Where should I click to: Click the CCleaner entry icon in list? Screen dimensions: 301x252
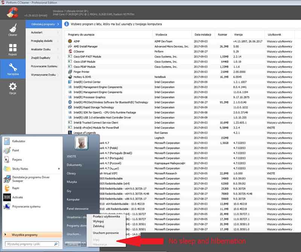point(70,52)
